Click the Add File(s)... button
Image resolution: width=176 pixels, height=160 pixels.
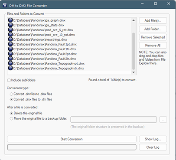tap(153, 20)
